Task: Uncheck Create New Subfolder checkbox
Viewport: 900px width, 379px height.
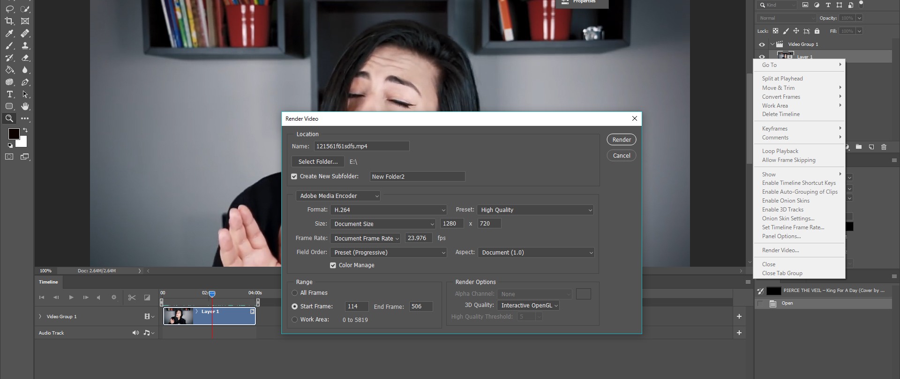Action: [294, 176]
